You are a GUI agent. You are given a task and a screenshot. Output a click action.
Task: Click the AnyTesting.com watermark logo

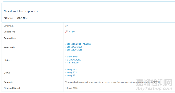tap(154, 84)
